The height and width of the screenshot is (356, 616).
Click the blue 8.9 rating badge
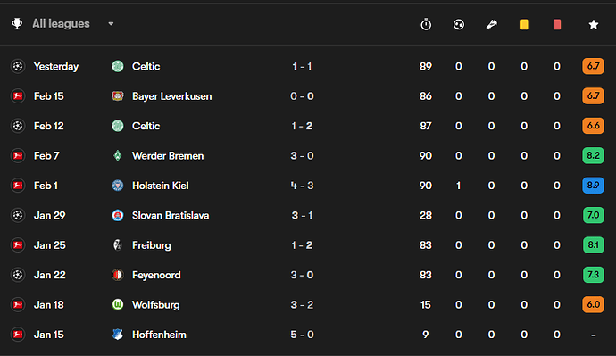pos(593,186)
